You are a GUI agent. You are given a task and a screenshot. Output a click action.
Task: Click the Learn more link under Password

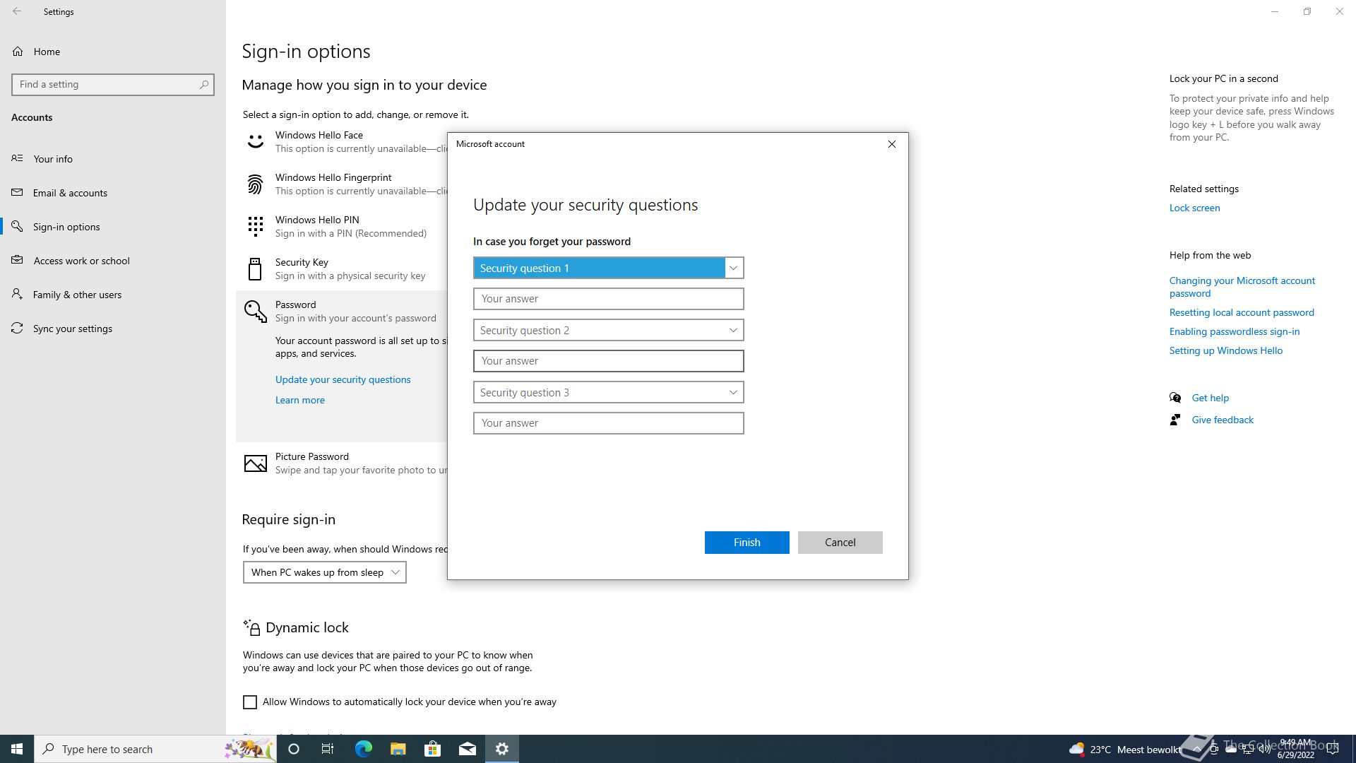[300, 400]
